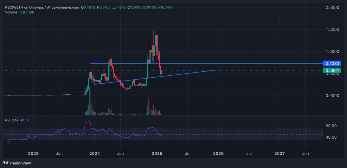
Task: Click the RSI 40.00 scale label
Action: 331,137
